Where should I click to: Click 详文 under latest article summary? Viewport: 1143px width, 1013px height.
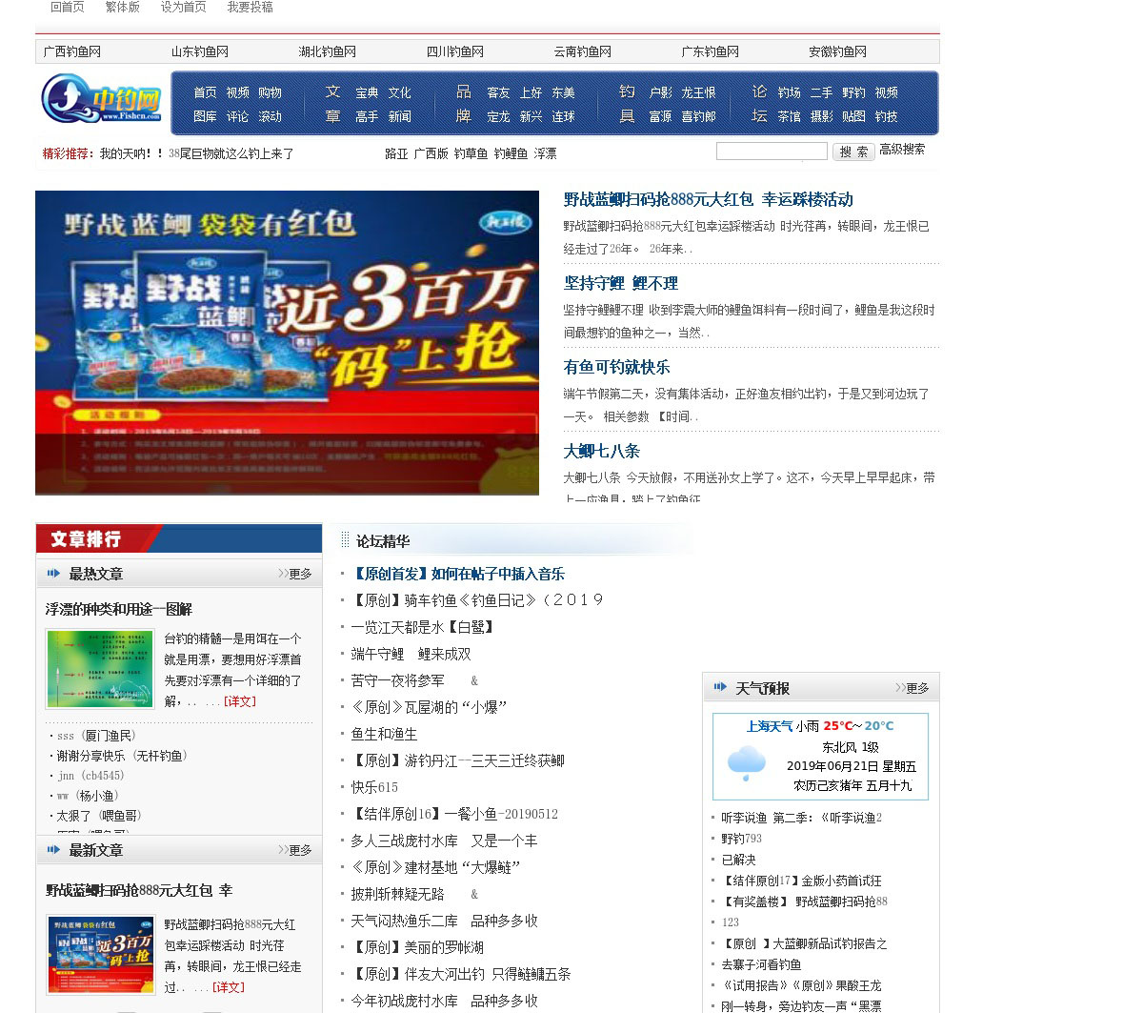pos(228,987)
